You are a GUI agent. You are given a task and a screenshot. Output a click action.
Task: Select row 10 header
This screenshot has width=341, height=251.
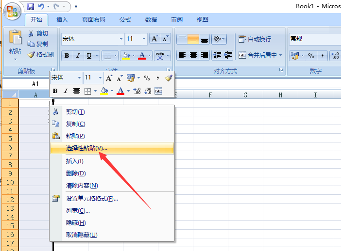pyautogui.click(x=10, y=182)
